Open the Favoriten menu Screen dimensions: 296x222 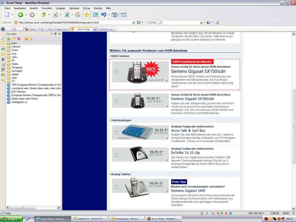coord(47,8)
